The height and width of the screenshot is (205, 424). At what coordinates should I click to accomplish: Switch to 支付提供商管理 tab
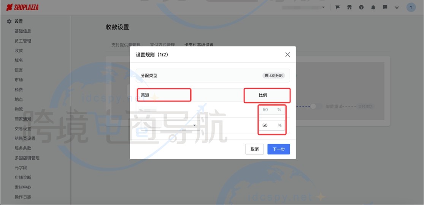point(126,44)
